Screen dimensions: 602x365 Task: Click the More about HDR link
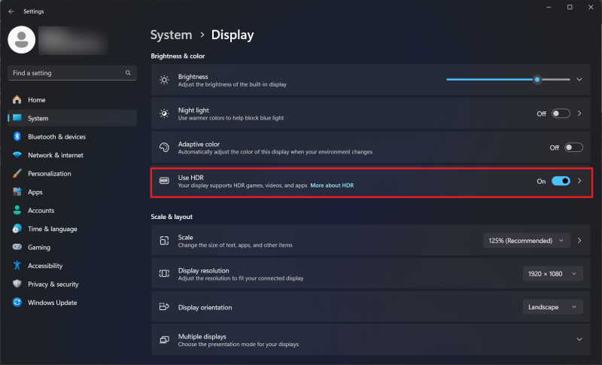coord(332,185)
